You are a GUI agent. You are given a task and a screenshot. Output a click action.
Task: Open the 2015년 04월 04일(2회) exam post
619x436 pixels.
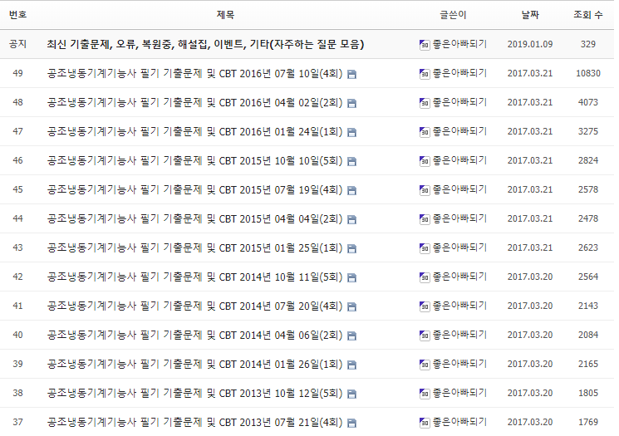point(194,218)
